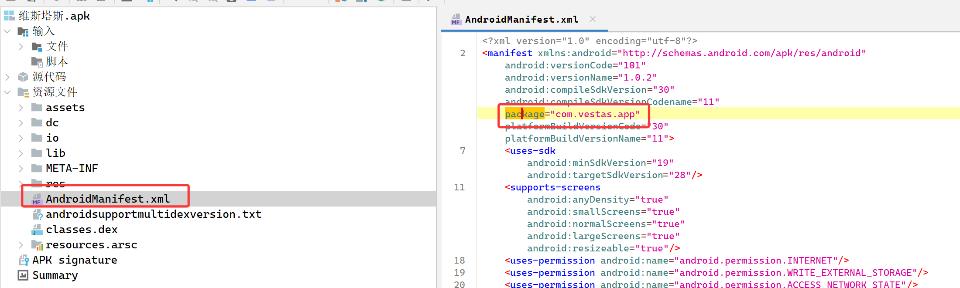Open the APK signature entry
The width and height of the screenshot is (960, 288).
pyautogui.click(x=75, y=260)
